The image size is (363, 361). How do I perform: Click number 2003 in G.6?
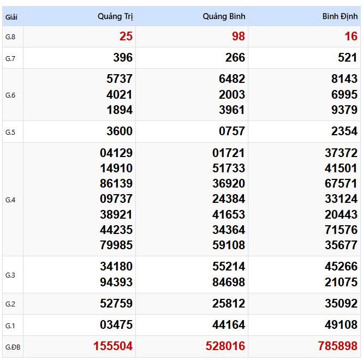232,94
